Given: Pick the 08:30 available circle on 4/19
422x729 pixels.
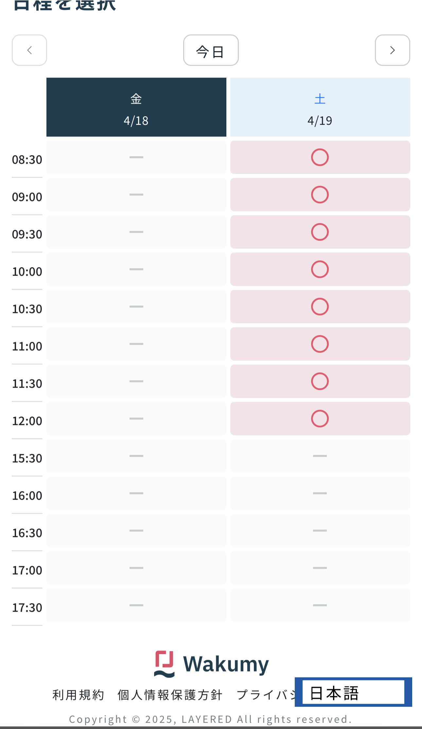Looking at the screenshot, I should [320, 157].
